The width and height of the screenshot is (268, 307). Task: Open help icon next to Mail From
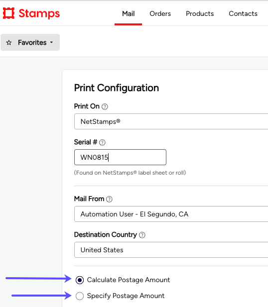tap(109, 199)
